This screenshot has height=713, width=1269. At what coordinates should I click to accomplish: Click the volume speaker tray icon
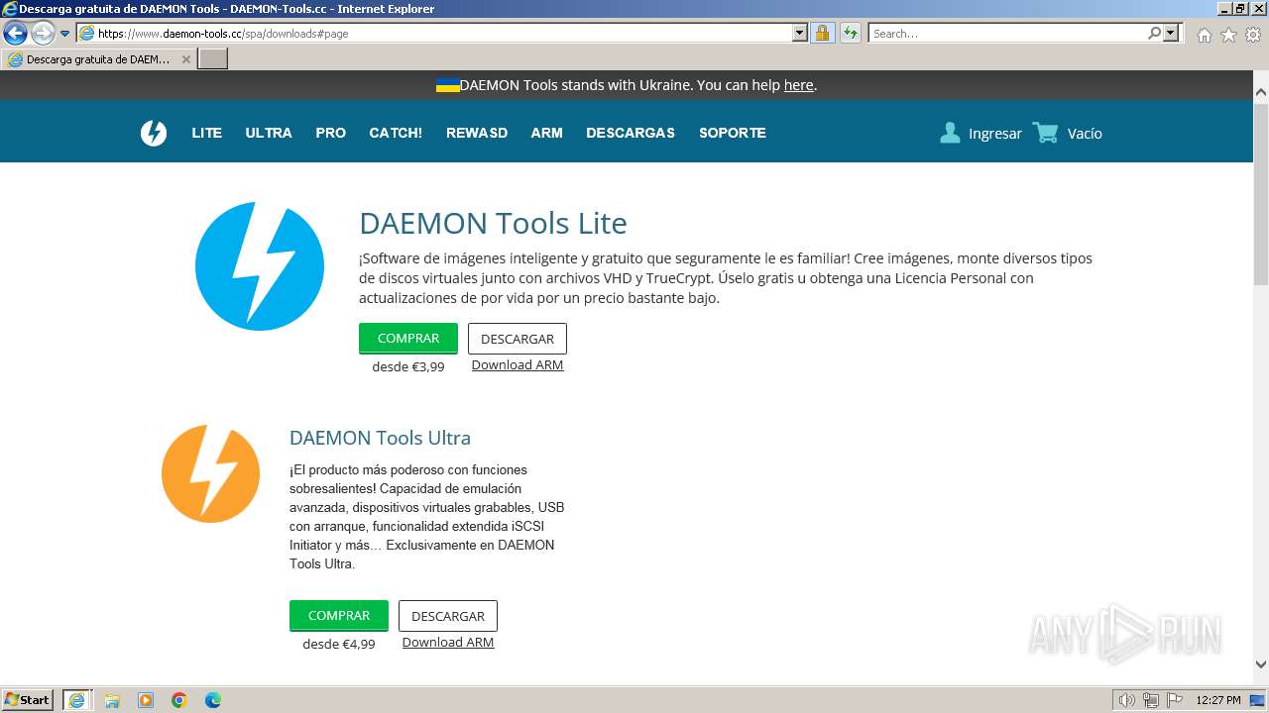point(1127,700)
